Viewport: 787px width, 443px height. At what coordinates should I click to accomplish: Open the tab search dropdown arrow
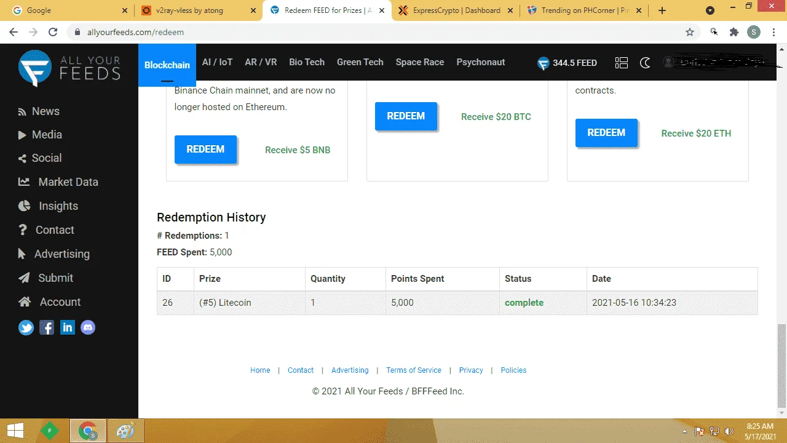pyautogui.click(x=710, y=10)
